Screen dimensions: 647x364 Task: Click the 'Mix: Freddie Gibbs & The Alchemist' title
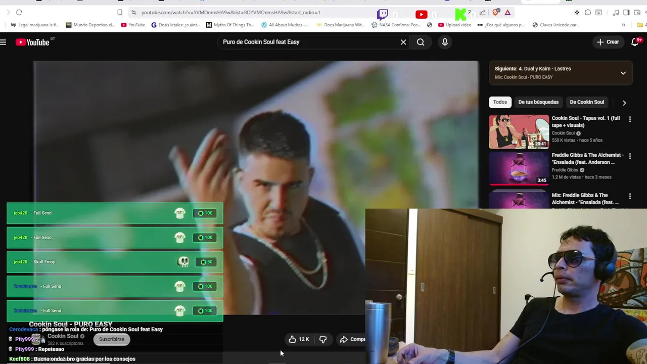pos(585,199)
